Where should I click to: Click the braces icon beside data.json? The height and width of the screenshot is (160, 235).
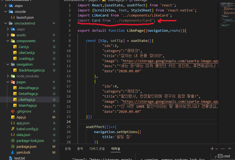(13, 135)
